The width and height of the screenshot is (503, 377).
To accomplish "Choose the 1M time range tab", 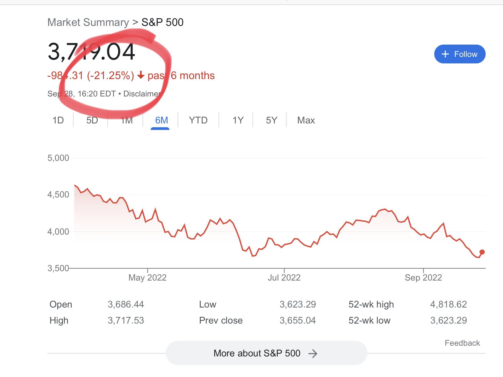I will pyautogui.click(x=126, y=120).
